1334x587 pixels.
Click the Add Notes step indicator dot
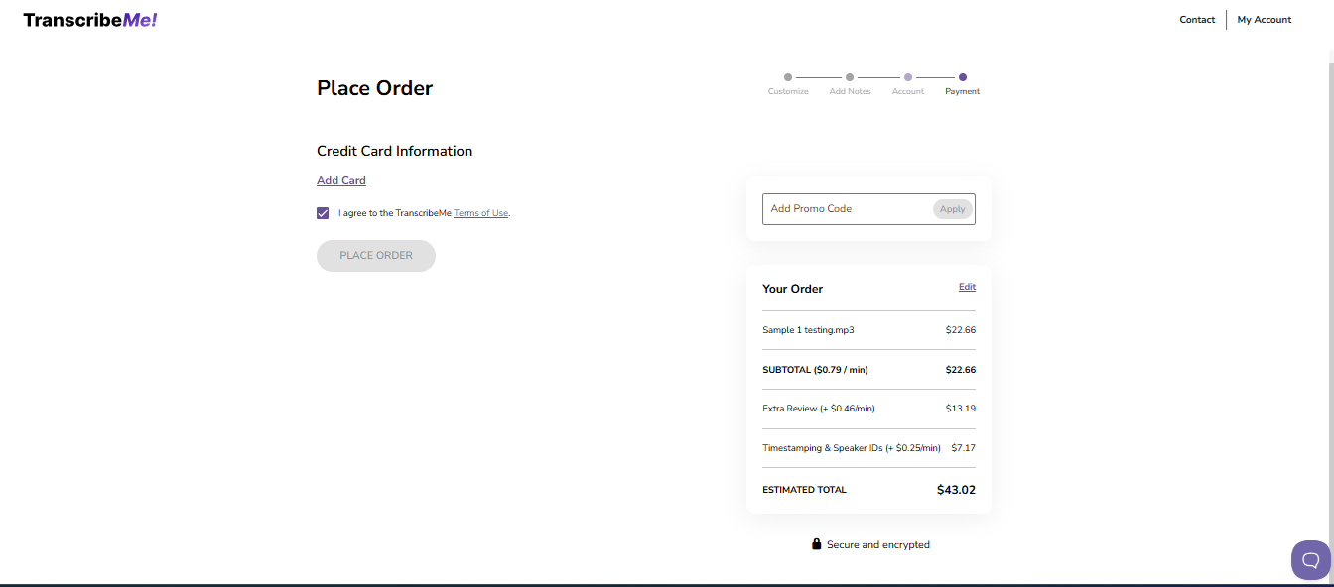(850, 76)
